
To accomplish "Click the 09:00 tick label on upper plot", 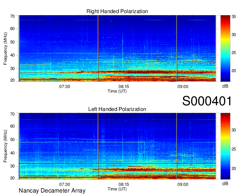I will 183,87.
